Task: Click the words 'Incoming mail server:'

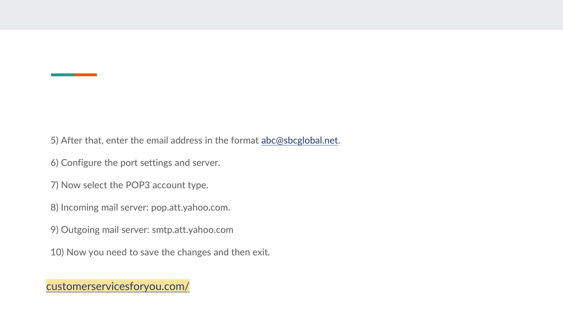Action: 105,207
